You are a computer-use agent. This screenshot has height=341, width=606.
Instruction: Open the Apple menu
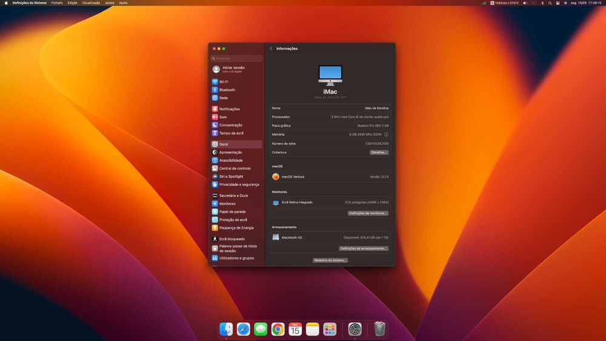pyautogui.click(x=6, y=2)
